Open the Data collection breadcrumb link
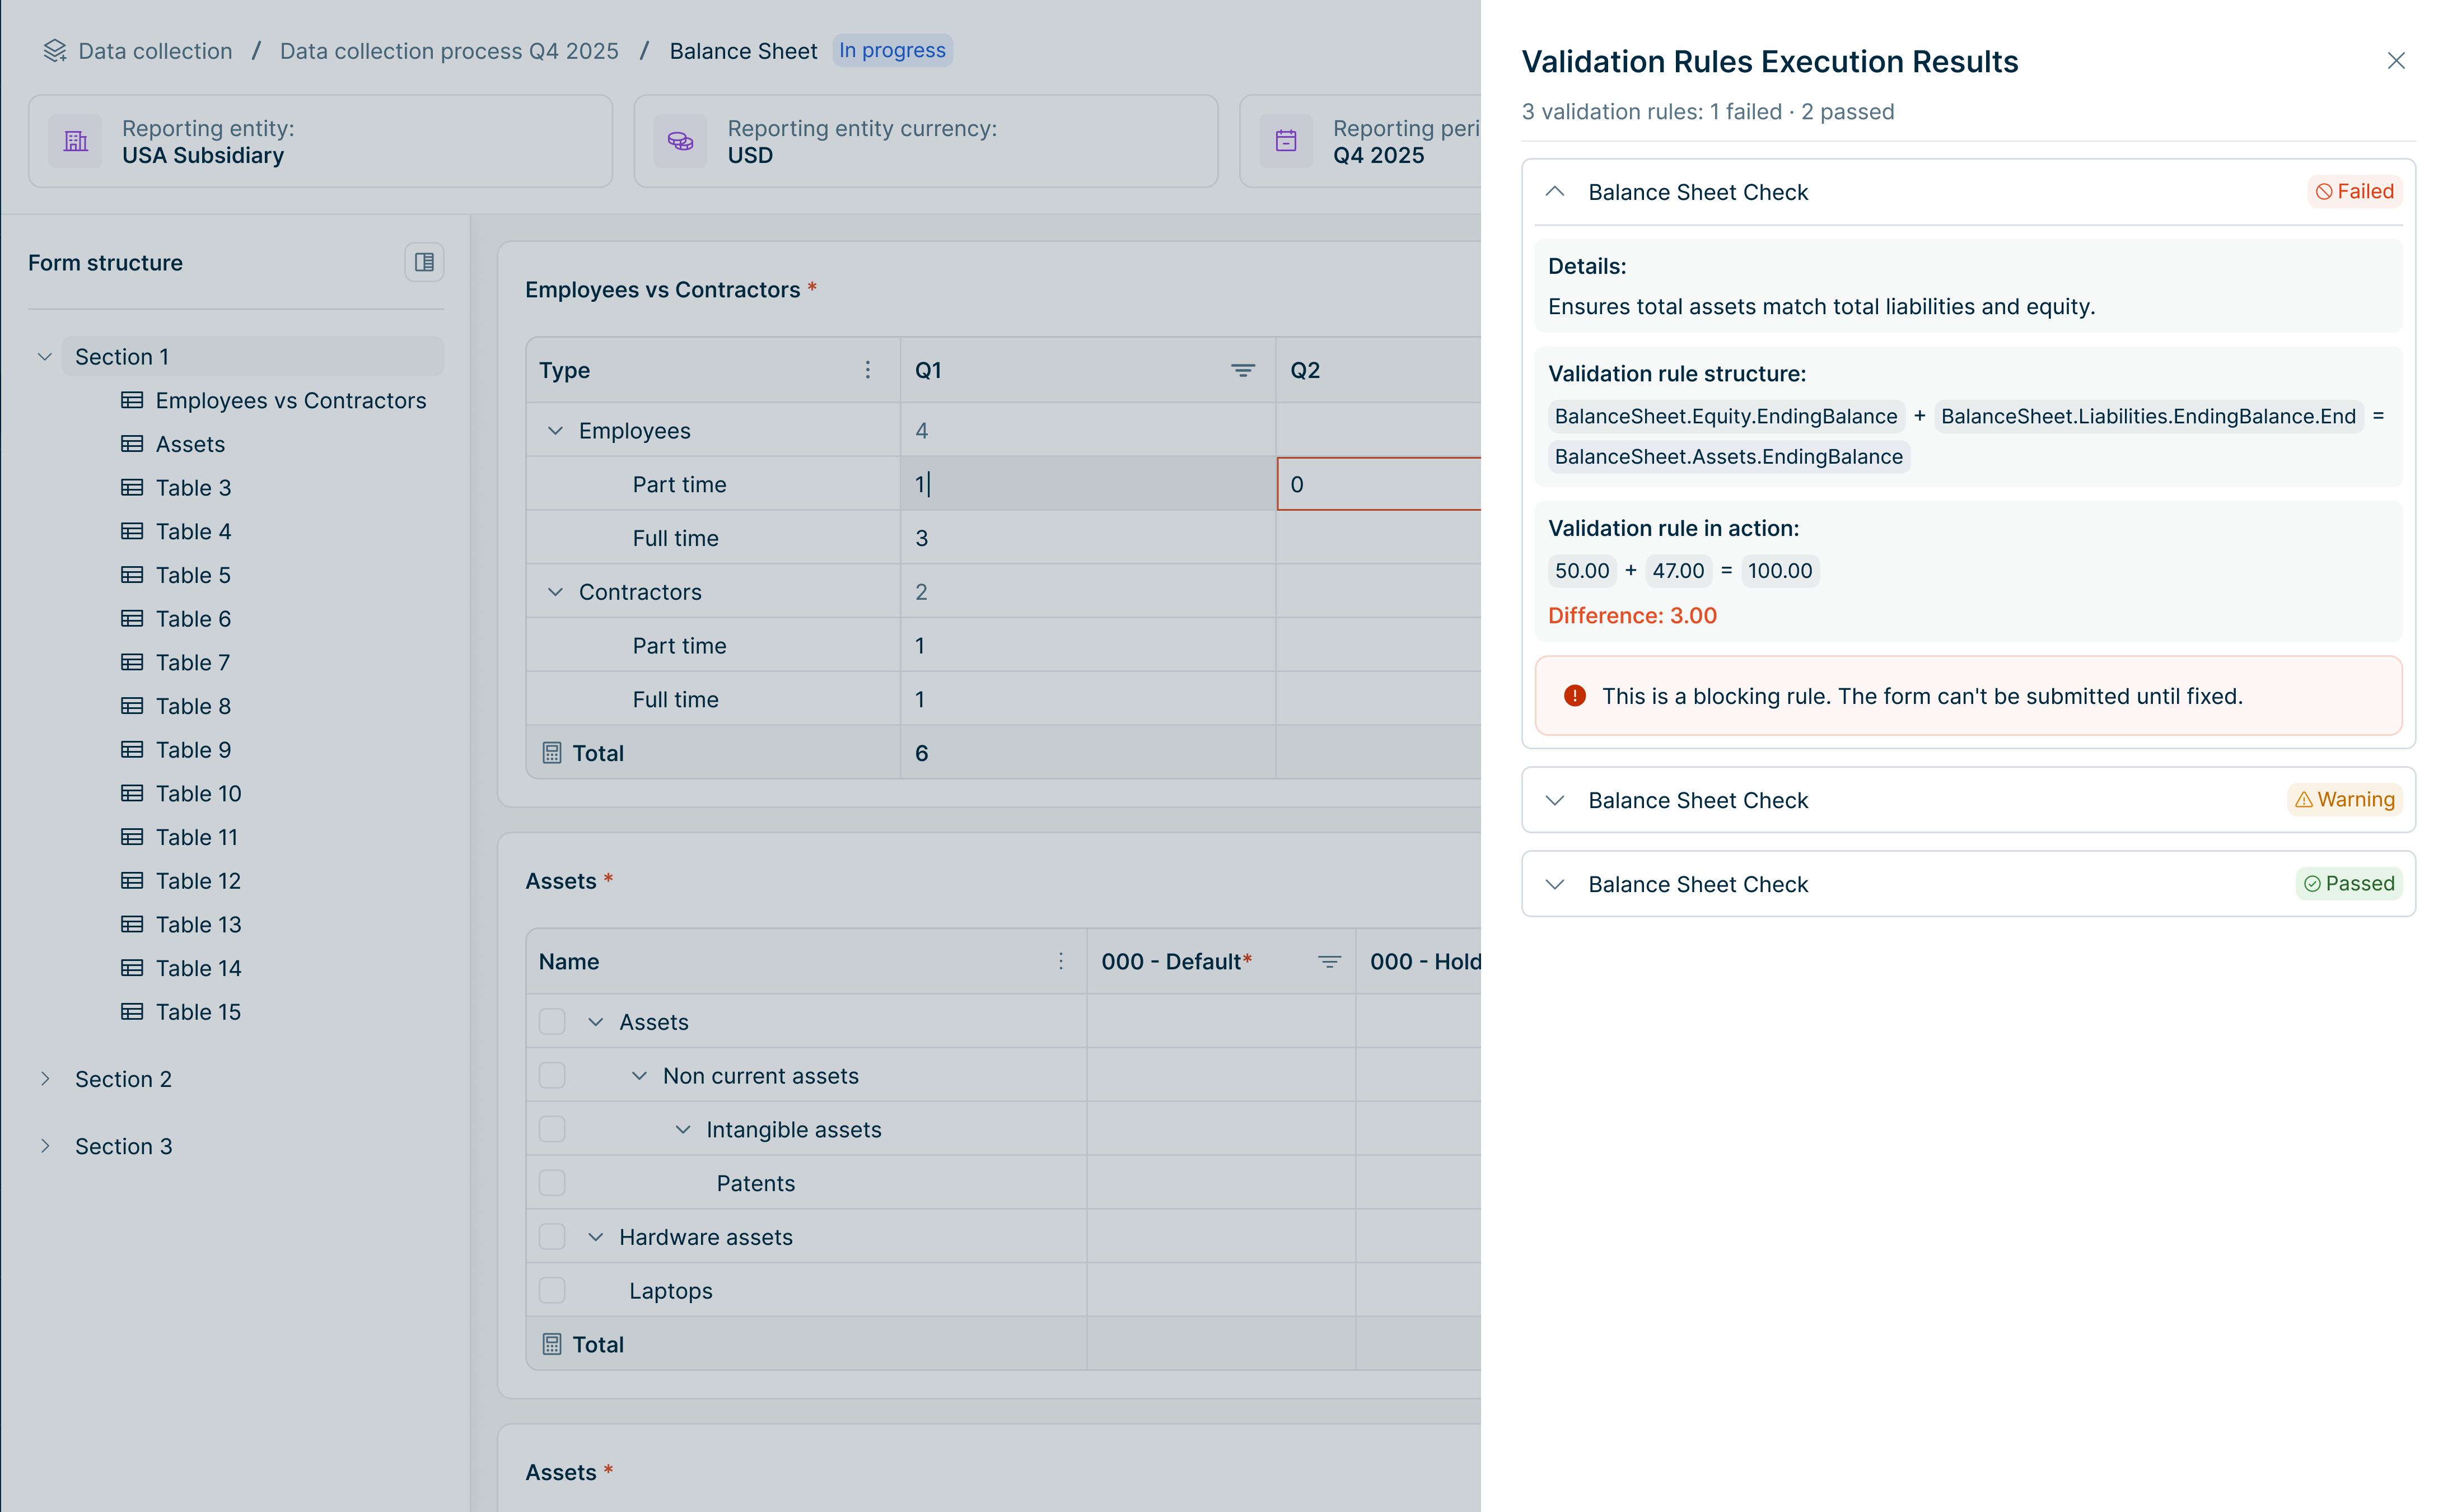This screenshot has width=2457, height=1512. [x=154, y=50]
